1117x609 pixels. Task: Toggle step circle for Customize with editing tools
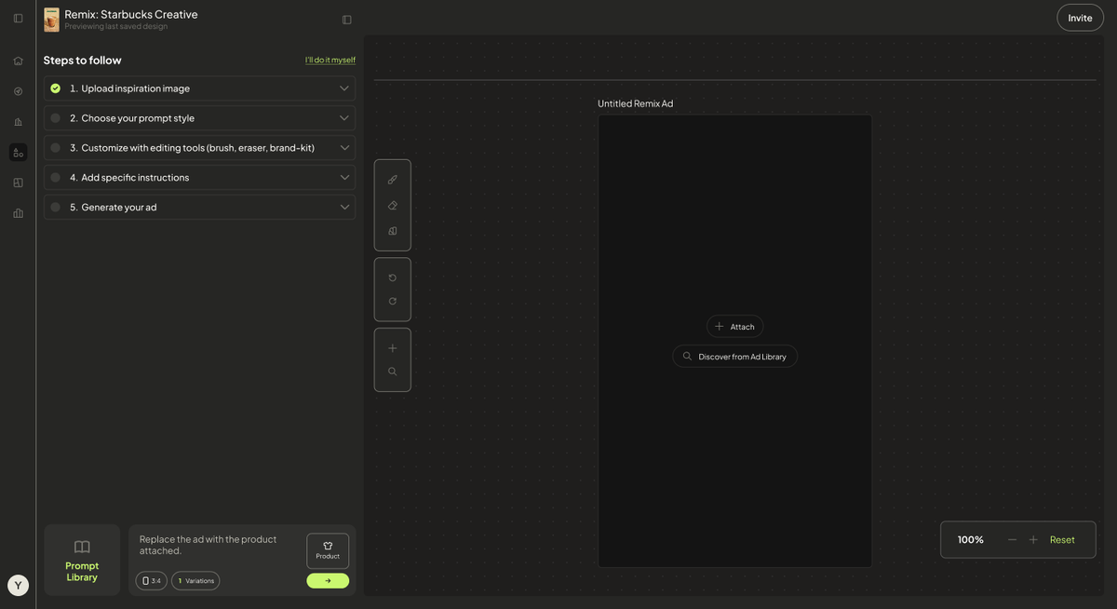click(56, 148)
